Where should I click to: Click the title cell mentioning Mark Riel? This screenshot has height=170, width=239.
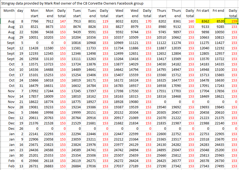[73, 3]
